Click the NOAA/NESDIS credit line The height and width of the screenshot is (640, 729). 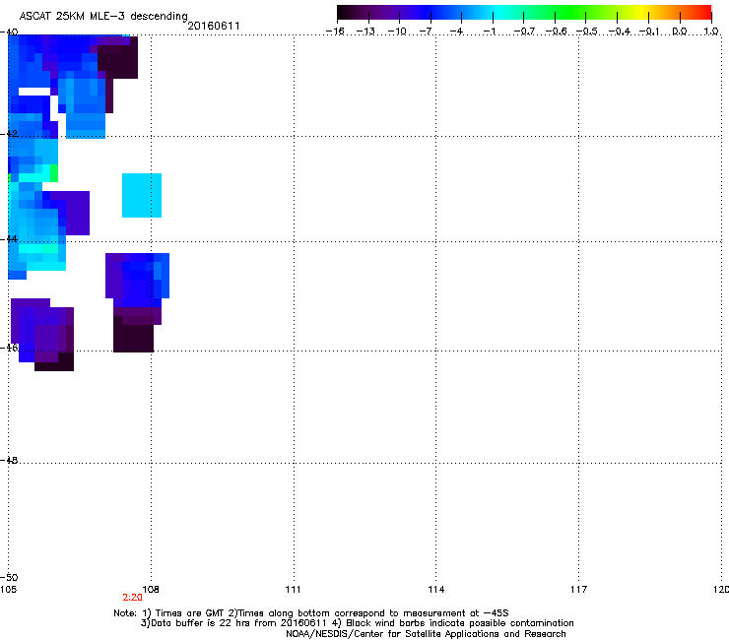click(x=426, y=634)
